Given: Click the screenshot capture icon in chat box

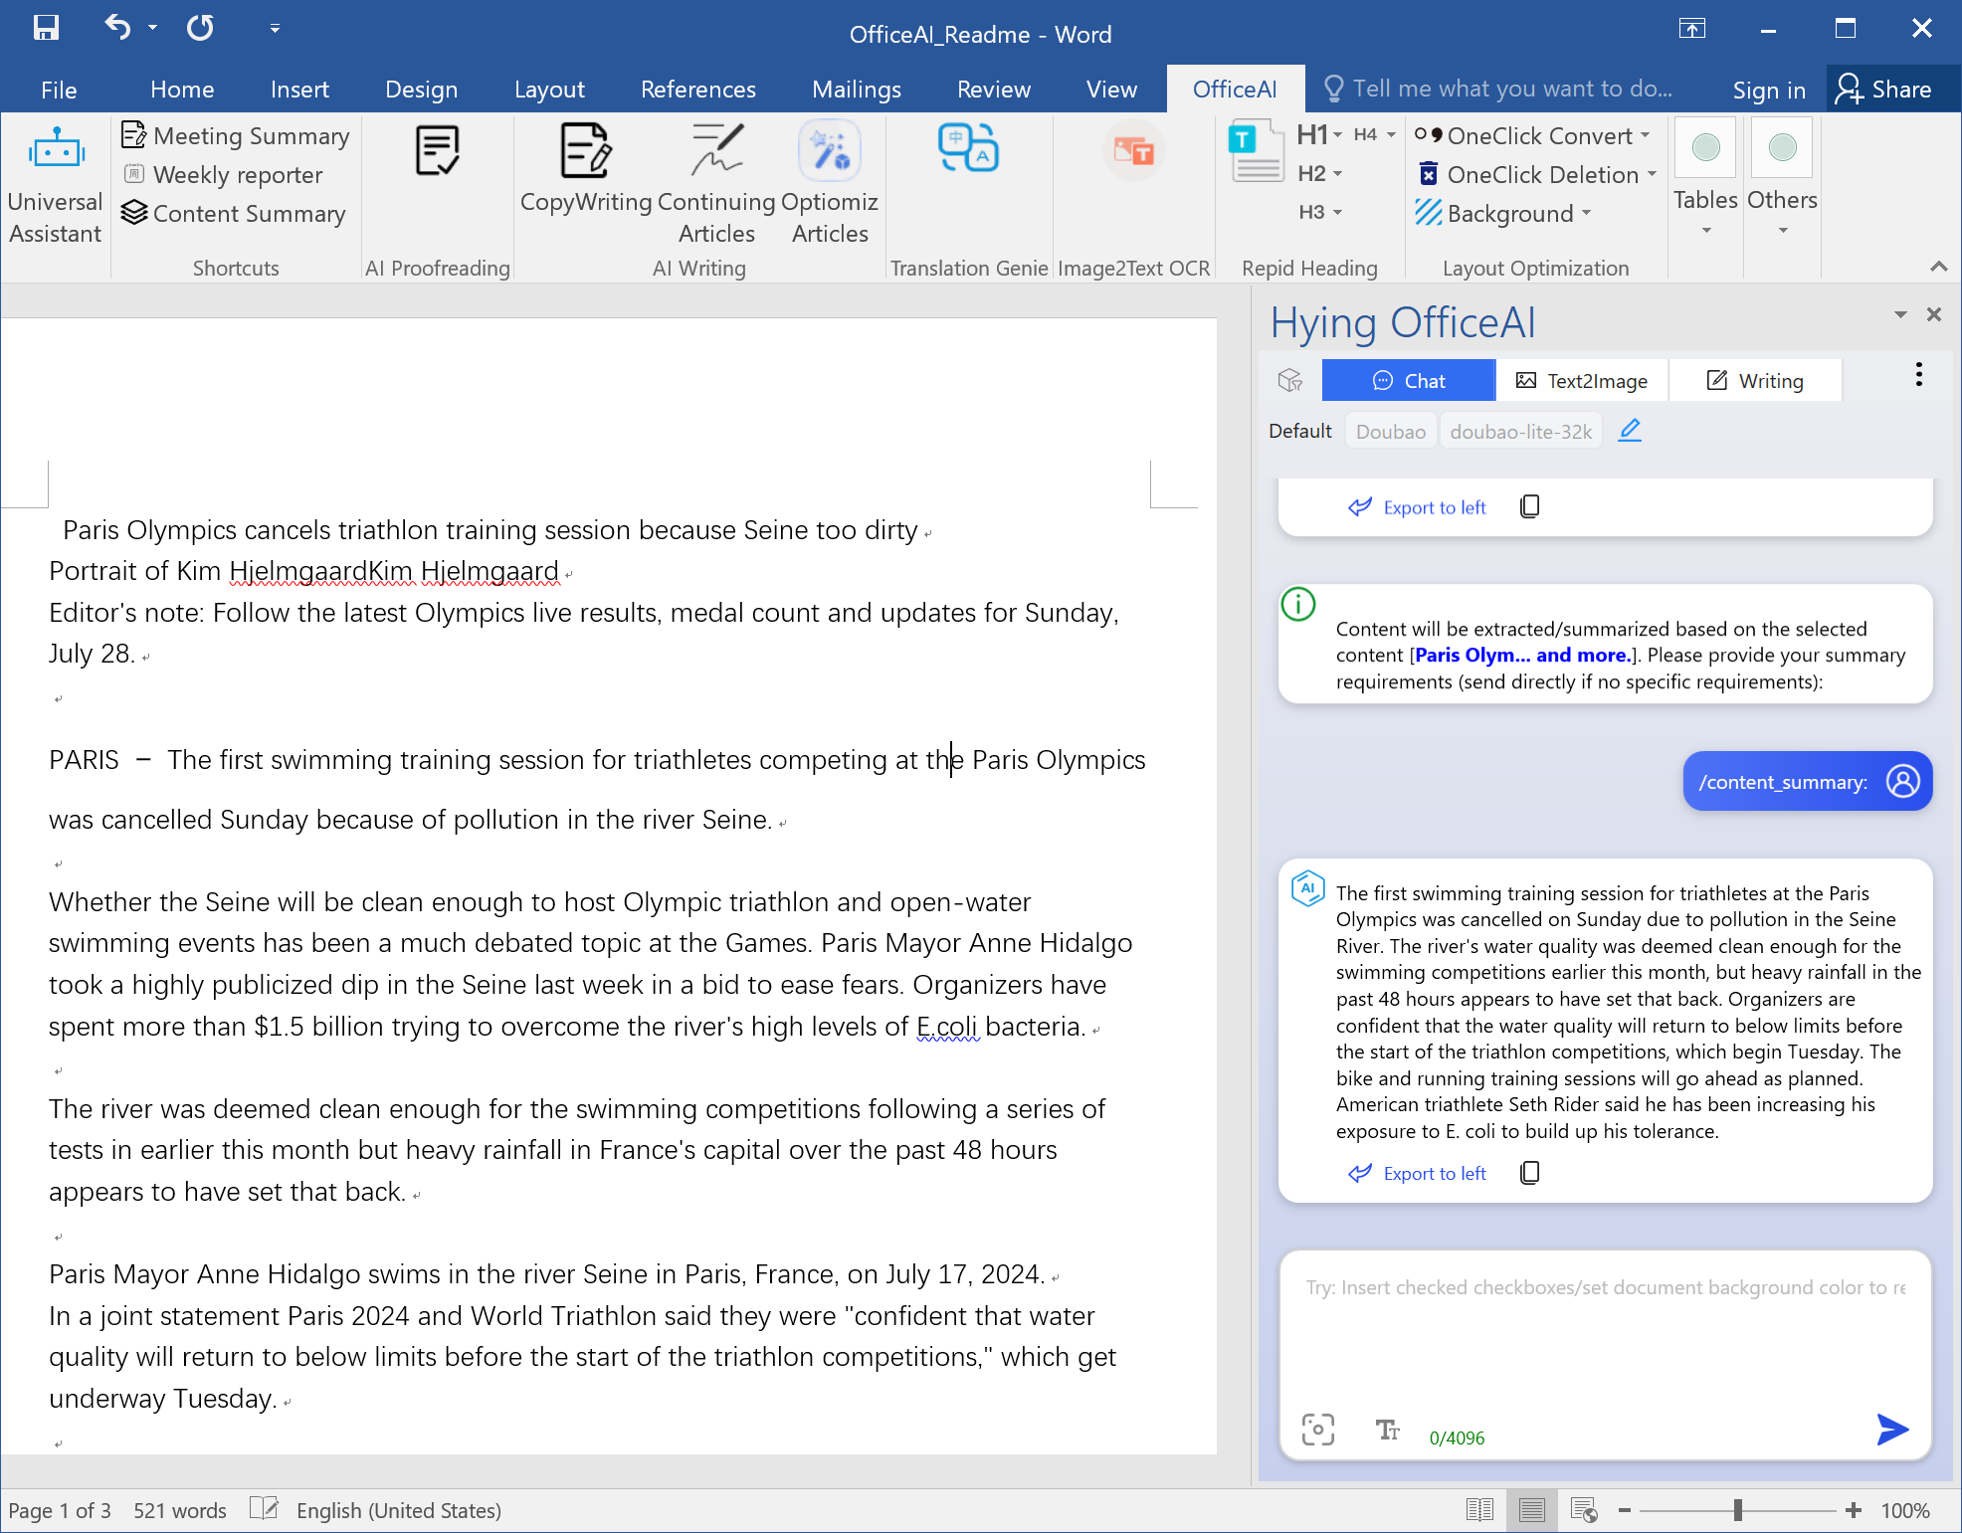Looking at the screenshot, I should click(x=1318, y=1430).
